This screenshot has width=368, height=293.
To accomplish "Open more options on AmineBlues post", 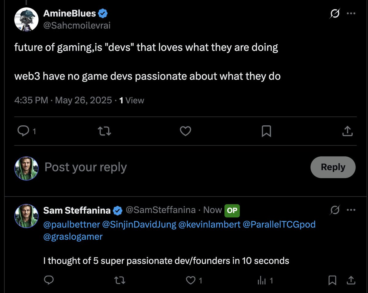I will [x=351, y=14].
